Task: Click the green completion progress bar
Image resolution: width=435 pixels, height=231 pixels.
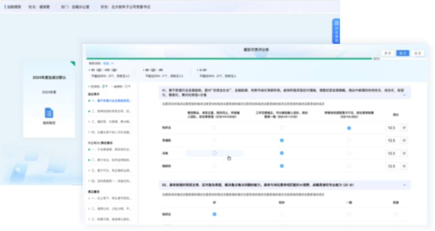Action: (229, 59)
